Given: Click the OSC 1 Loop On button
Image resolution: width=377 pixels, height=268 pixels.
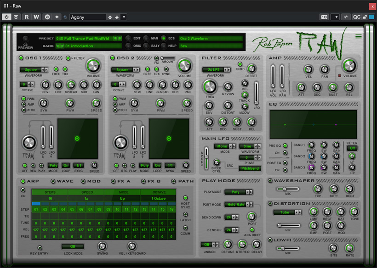Looking at the screenshot, I should click(66, 166).
